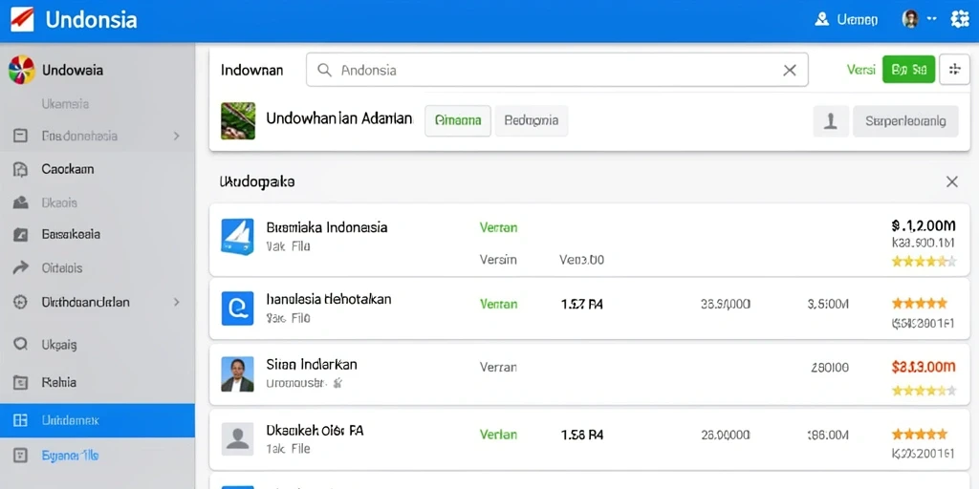Click the green button next to Versi
Image resolution: width=979 pixels, height=489 pixels.
[908, 69]
